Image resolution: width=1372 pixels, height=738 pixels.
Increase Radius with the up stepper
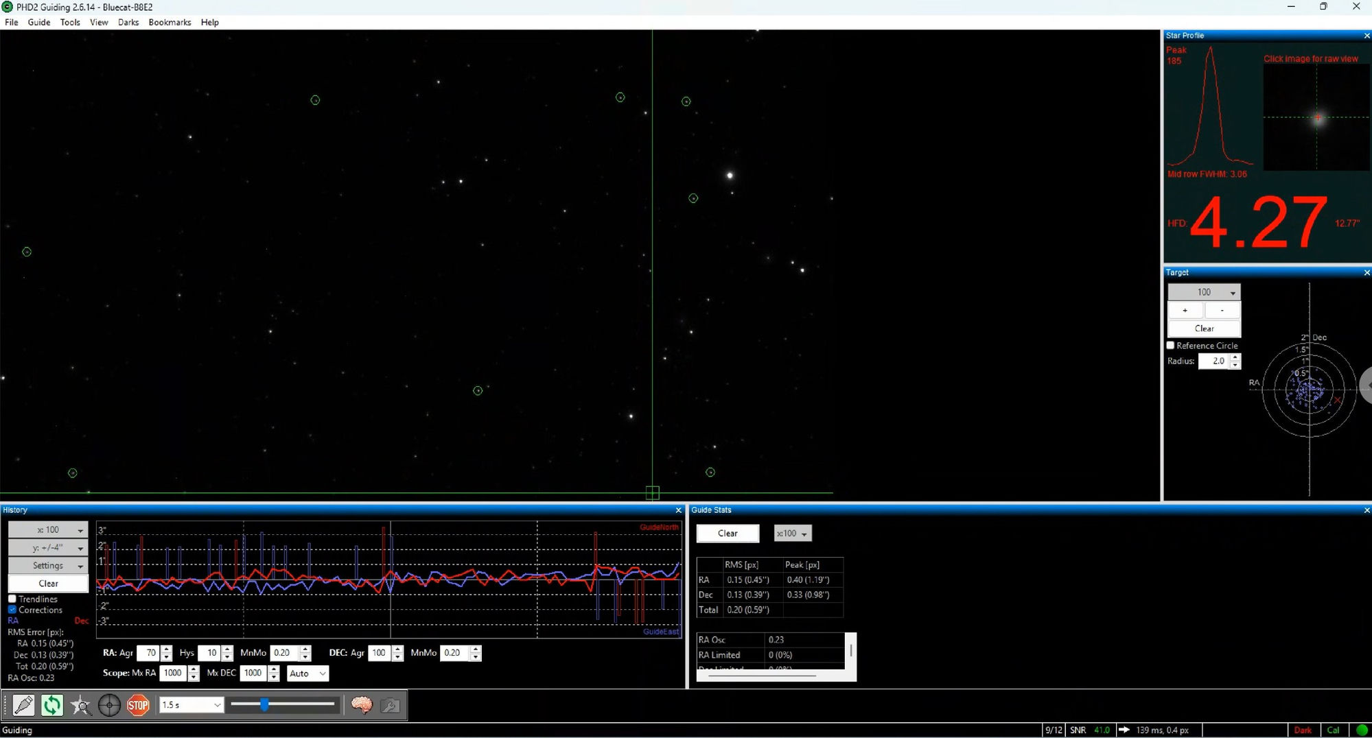(1235, 357)
